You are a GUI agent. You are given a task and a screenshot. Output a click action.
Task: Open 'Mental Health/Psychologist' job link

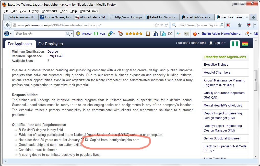coord(223,105)
